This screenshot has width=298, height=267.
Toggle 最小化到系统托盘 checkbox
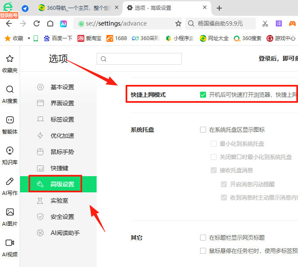(214, 144)
